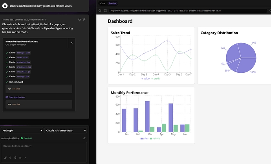The height and width of the screenshot is (164, 271).
Task: Click the fork chat icon
Action: tap(84, 19)
